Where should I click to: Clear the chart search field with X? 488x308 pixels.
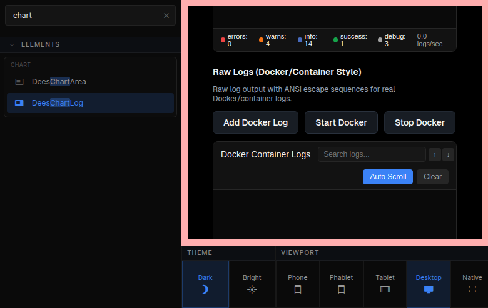click(x=166, y=16)
